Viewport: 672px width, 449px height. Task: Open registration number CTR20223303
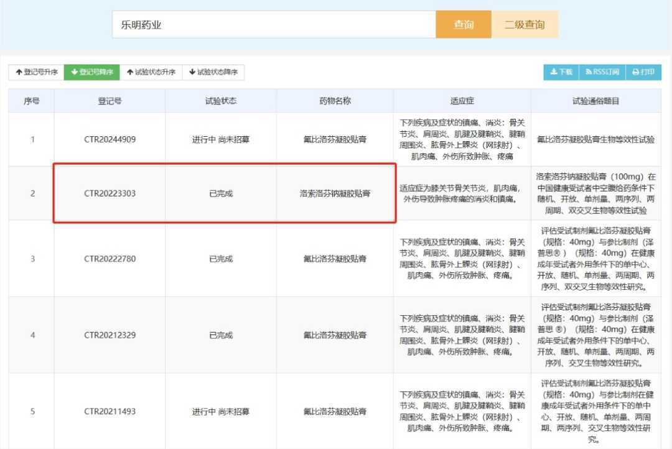click(110, 193)
